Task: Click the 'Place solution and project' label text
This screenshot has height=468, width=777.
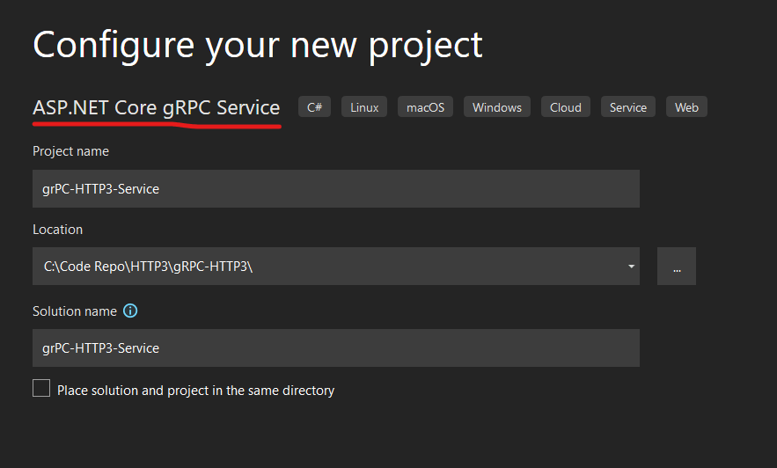Action: tap(195, 390)
